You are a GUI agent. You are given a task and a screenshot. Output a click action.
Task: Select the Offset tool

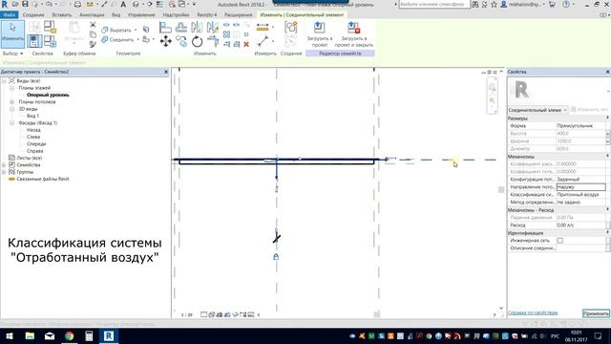pos(181,28)
